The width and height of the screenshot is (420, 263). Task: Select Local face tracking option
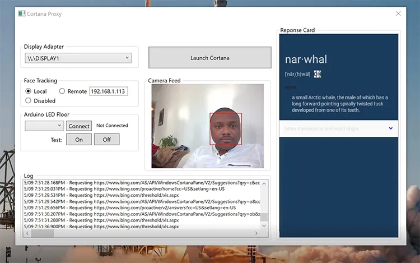(28, 91)
